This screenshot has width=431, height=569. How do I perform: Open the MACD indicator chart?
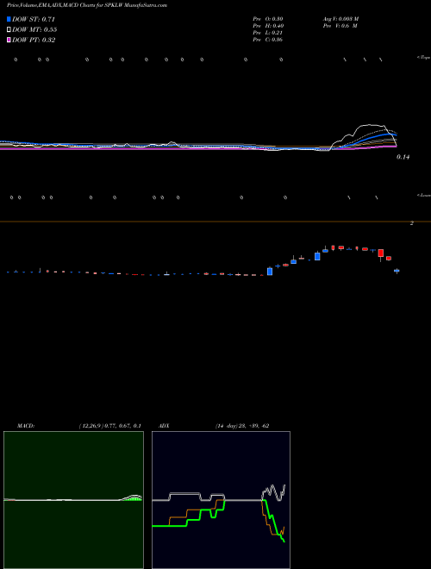(x=73, y=500)
